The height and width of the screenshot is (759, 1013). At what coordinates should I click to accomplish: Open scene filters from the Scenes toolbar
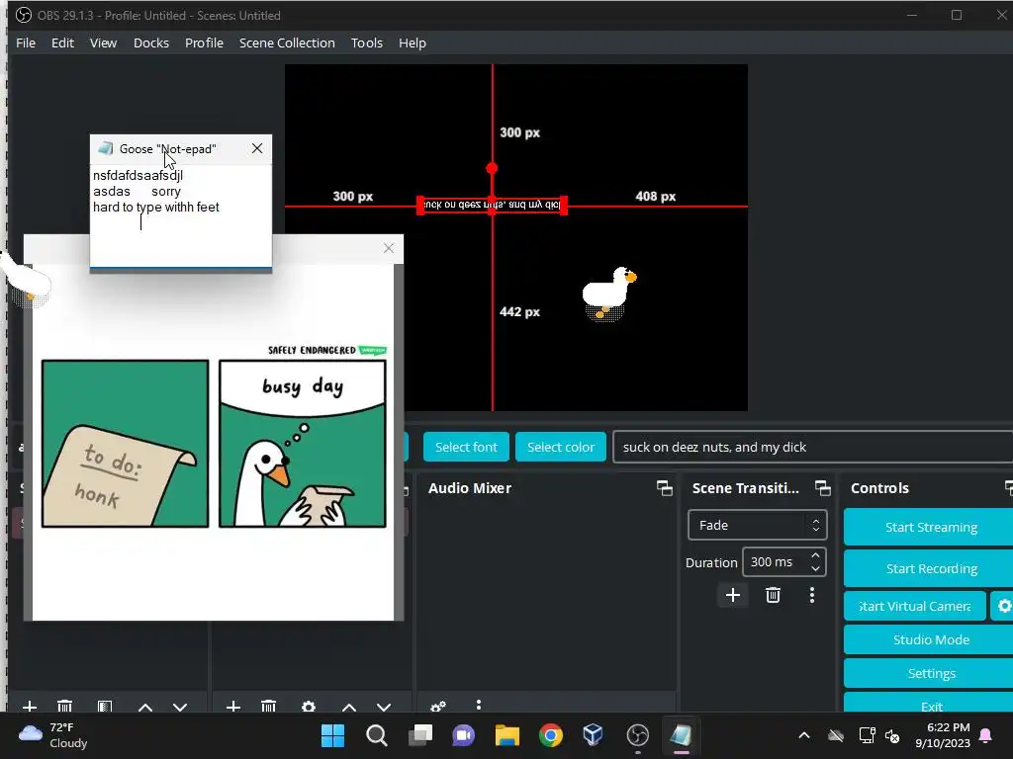[105, 706]
